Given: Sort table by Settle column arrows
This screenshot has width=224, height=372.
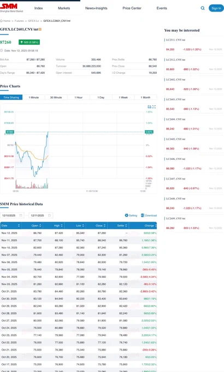Looking at the screenshot, I should pyautogui.click(x=126, y=225).
